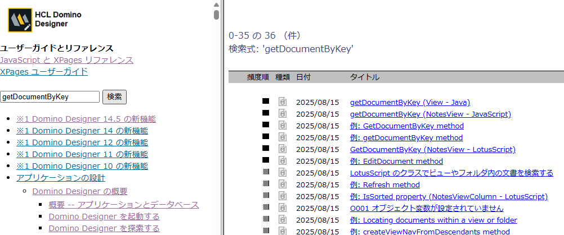Sort results by 頻度順 column header
This screenshot has width=564, height=235.
click(x=258, y=77)
